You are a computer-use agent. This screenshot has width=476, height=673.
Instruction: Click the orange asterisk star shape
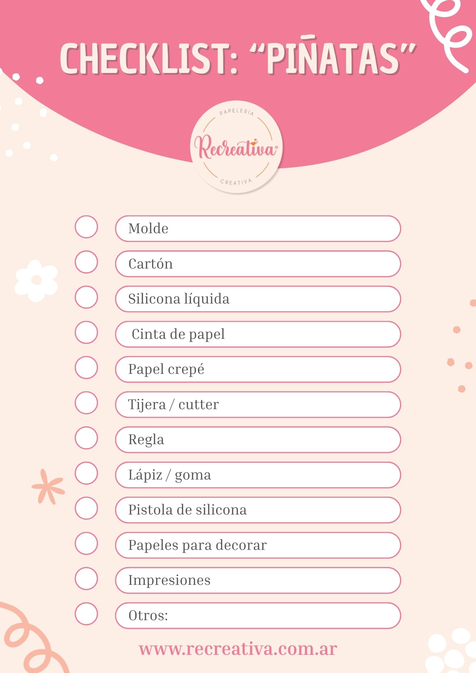point(48,487)
